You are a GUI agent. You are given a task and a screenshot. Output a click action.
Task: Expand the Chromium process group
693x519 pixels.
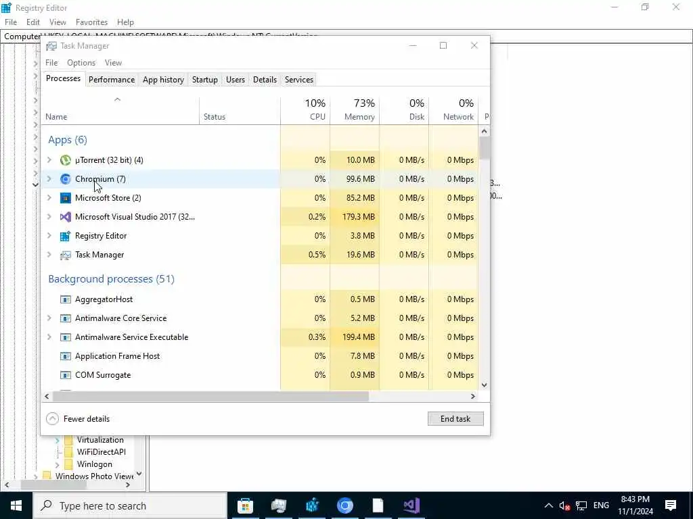point(49,178)
